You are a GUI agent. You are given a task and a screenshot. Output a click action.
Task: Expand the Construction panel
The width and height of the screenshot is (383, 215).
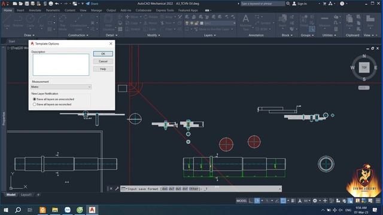pyautogui.click(x=78, y=35)
